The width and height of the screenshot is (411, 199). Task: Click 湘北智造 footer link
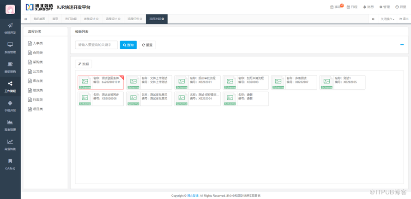193,196
